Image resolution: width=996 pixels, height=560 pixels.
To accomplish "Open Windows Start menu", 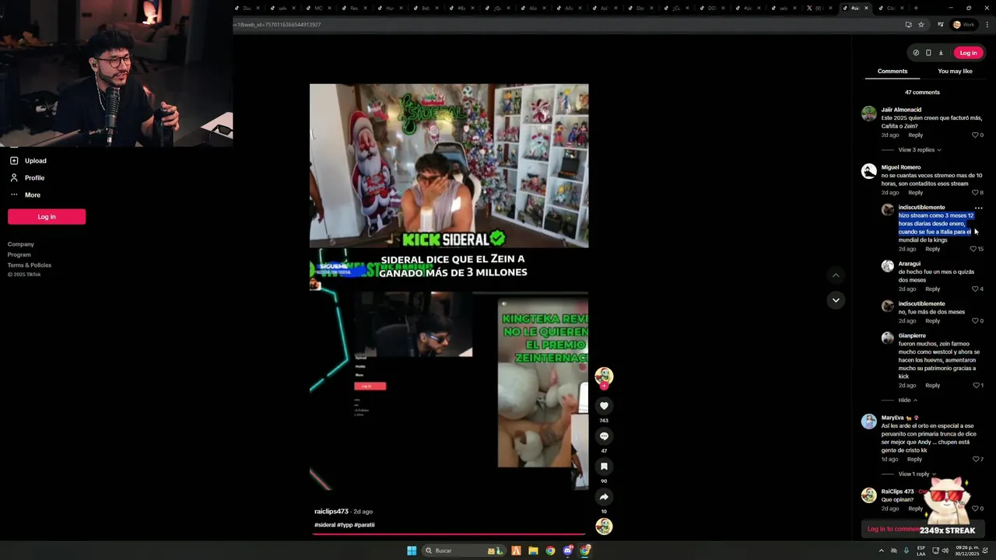I will [412, 551].
